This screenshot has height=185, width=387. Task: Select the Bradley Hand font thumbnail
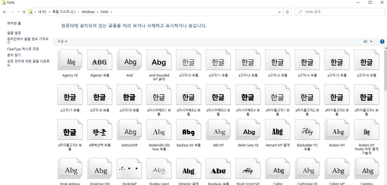[x=159, y=169]
